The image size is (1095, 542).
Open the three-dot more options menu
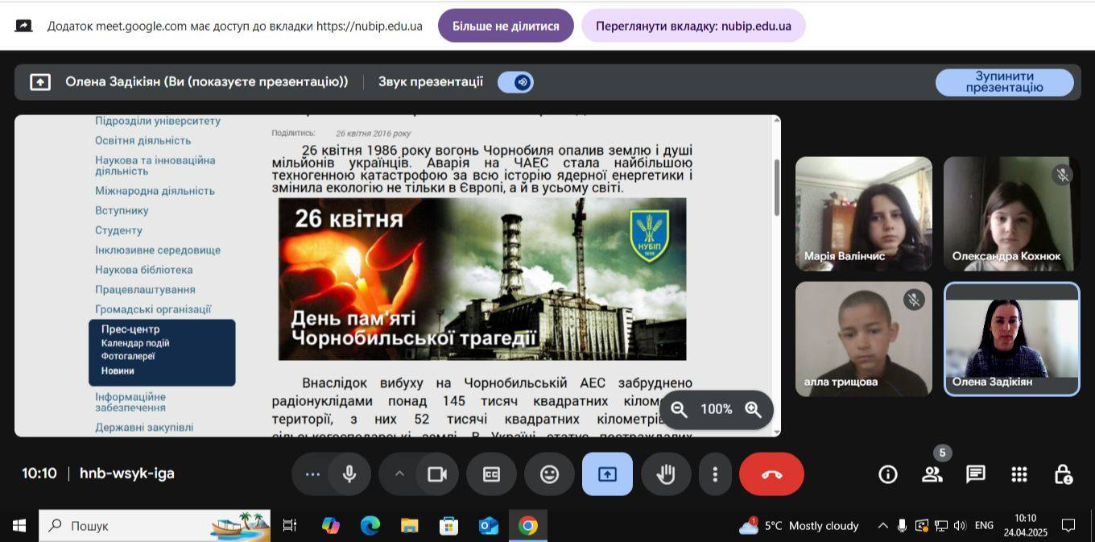pyautogui.click(x=714, y=474)
